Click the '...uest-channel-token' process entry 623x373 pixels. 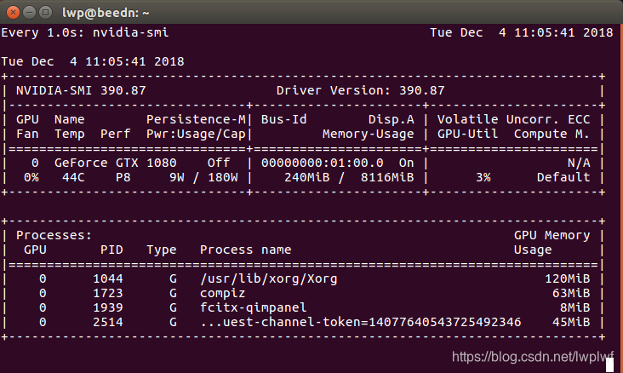[x=360, y=322]
